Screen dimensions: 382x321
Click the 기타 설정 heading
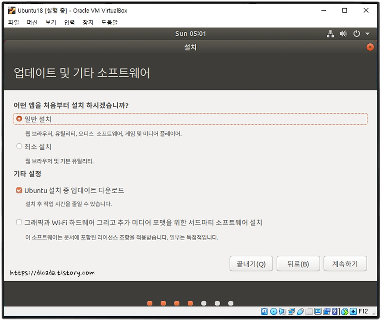tap(27, 174)
